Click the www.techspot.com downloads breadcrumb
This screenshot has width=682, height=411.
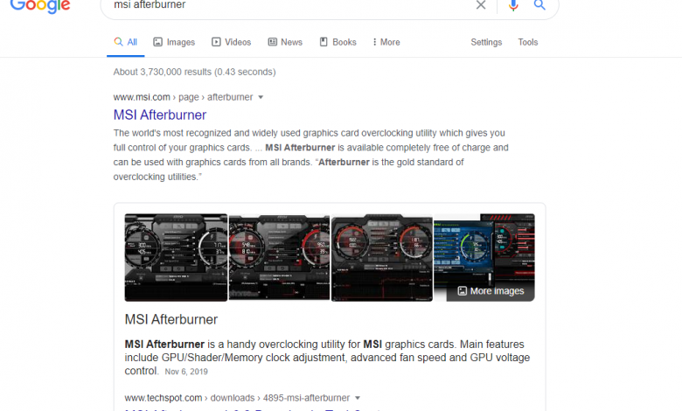coord(237,398)
